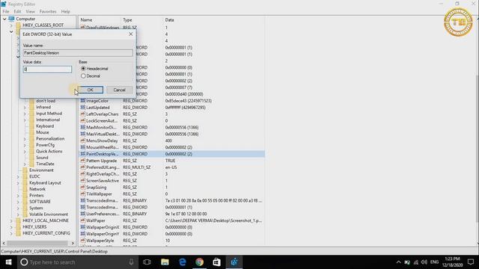Click the WallpaperStyle string value icon

[x=83, y=241]
